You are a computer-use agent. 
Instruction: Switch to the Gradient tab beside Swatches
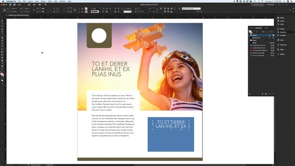(x=266, y=28)
